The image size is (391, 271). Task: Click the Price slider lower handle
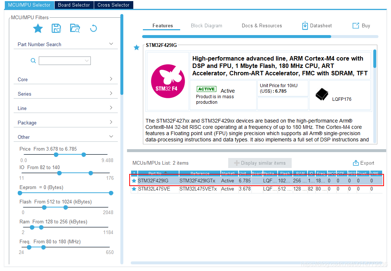coord(56,155)
